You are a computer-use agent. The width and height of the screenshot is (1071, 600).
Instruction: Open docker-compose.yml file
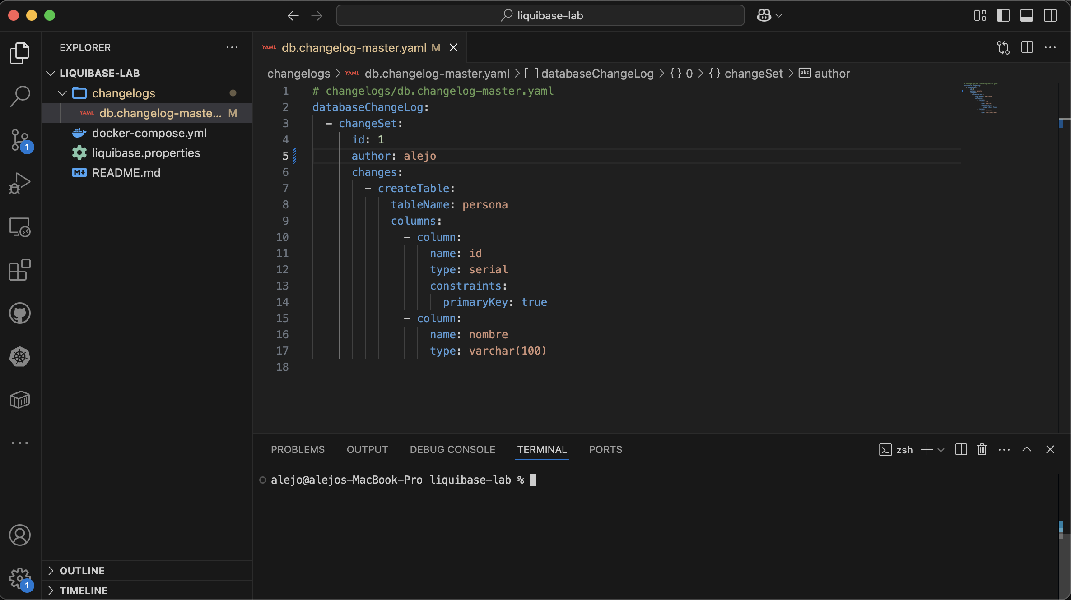click(x=147, y=133)
